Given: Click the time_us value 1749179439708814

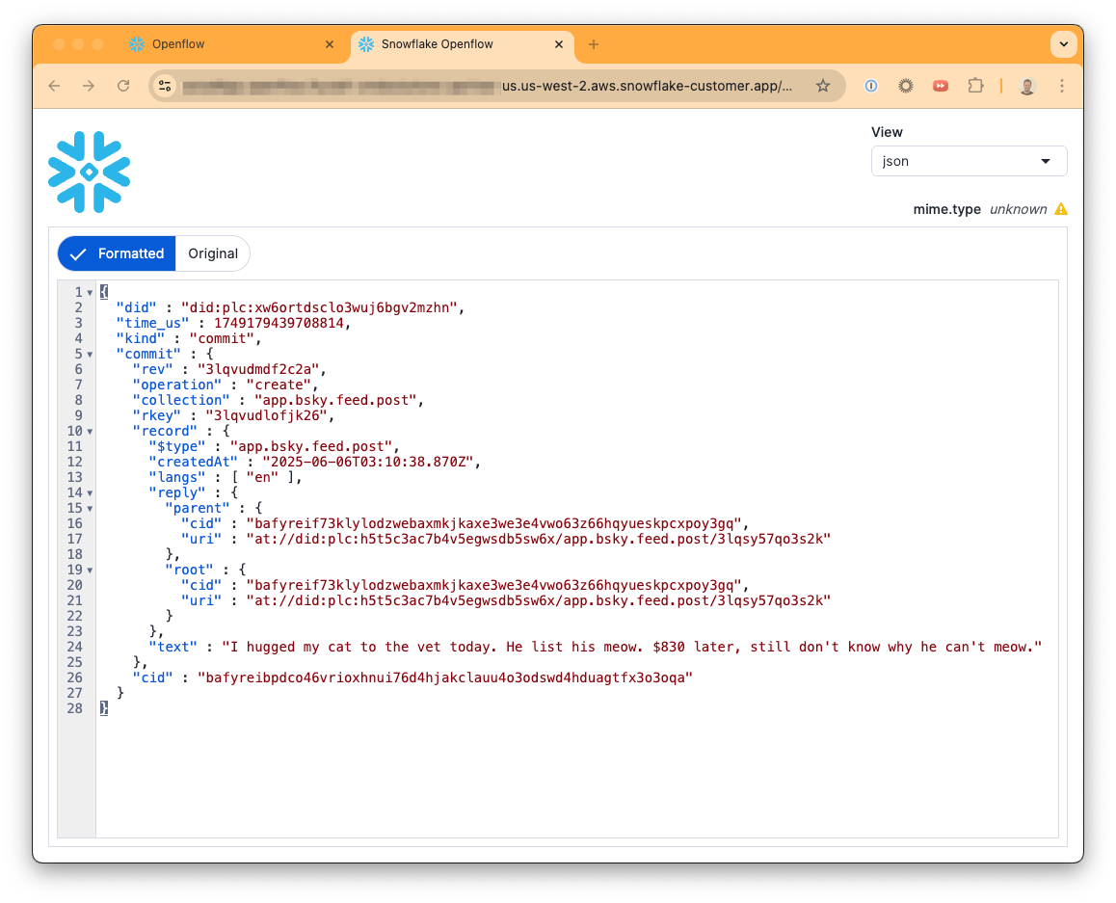Looking at the screenshot, I should pos(279,323).
